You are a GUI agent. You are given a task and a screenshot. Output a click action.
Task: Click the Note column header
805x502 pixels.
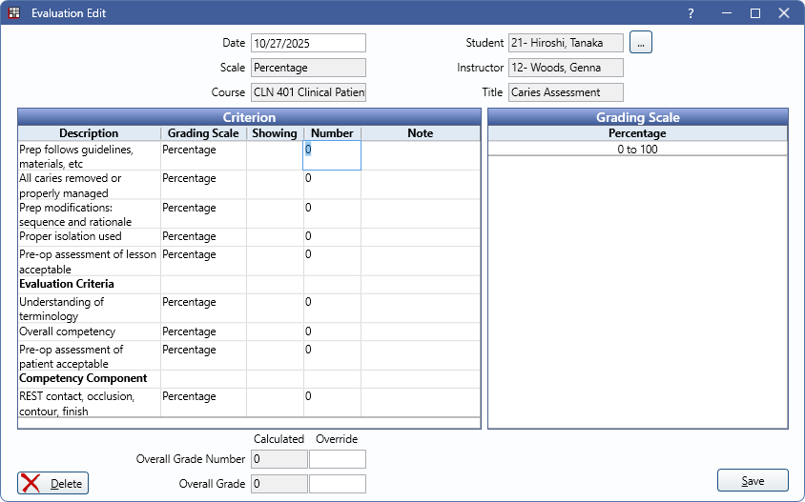(x=420, y=133)
